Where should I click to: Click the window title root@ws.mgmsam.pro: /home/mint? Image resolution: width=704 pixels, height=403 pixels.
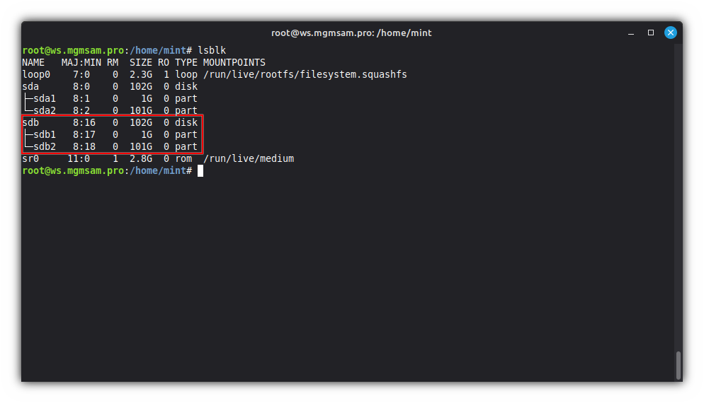[351, 33]
